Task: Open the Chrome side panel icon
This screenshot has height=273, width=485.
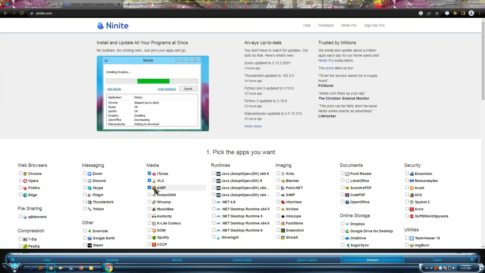Action: tap(463, 13)
